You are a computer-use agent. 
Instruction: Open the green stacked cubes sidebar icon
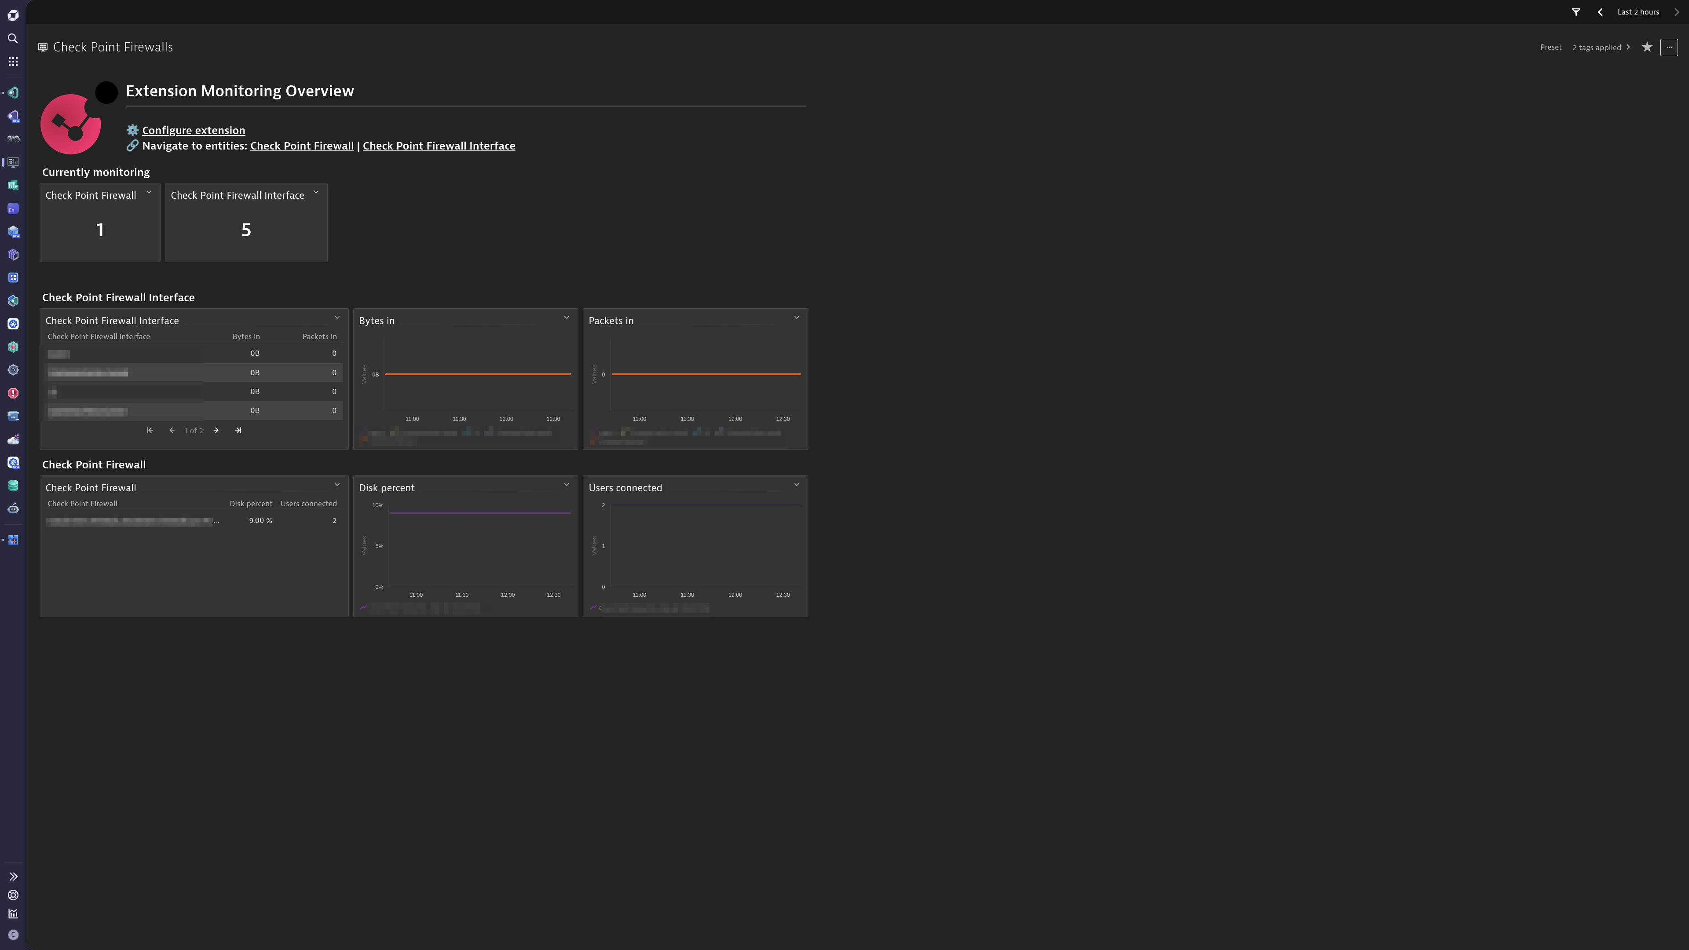point(13,347)
